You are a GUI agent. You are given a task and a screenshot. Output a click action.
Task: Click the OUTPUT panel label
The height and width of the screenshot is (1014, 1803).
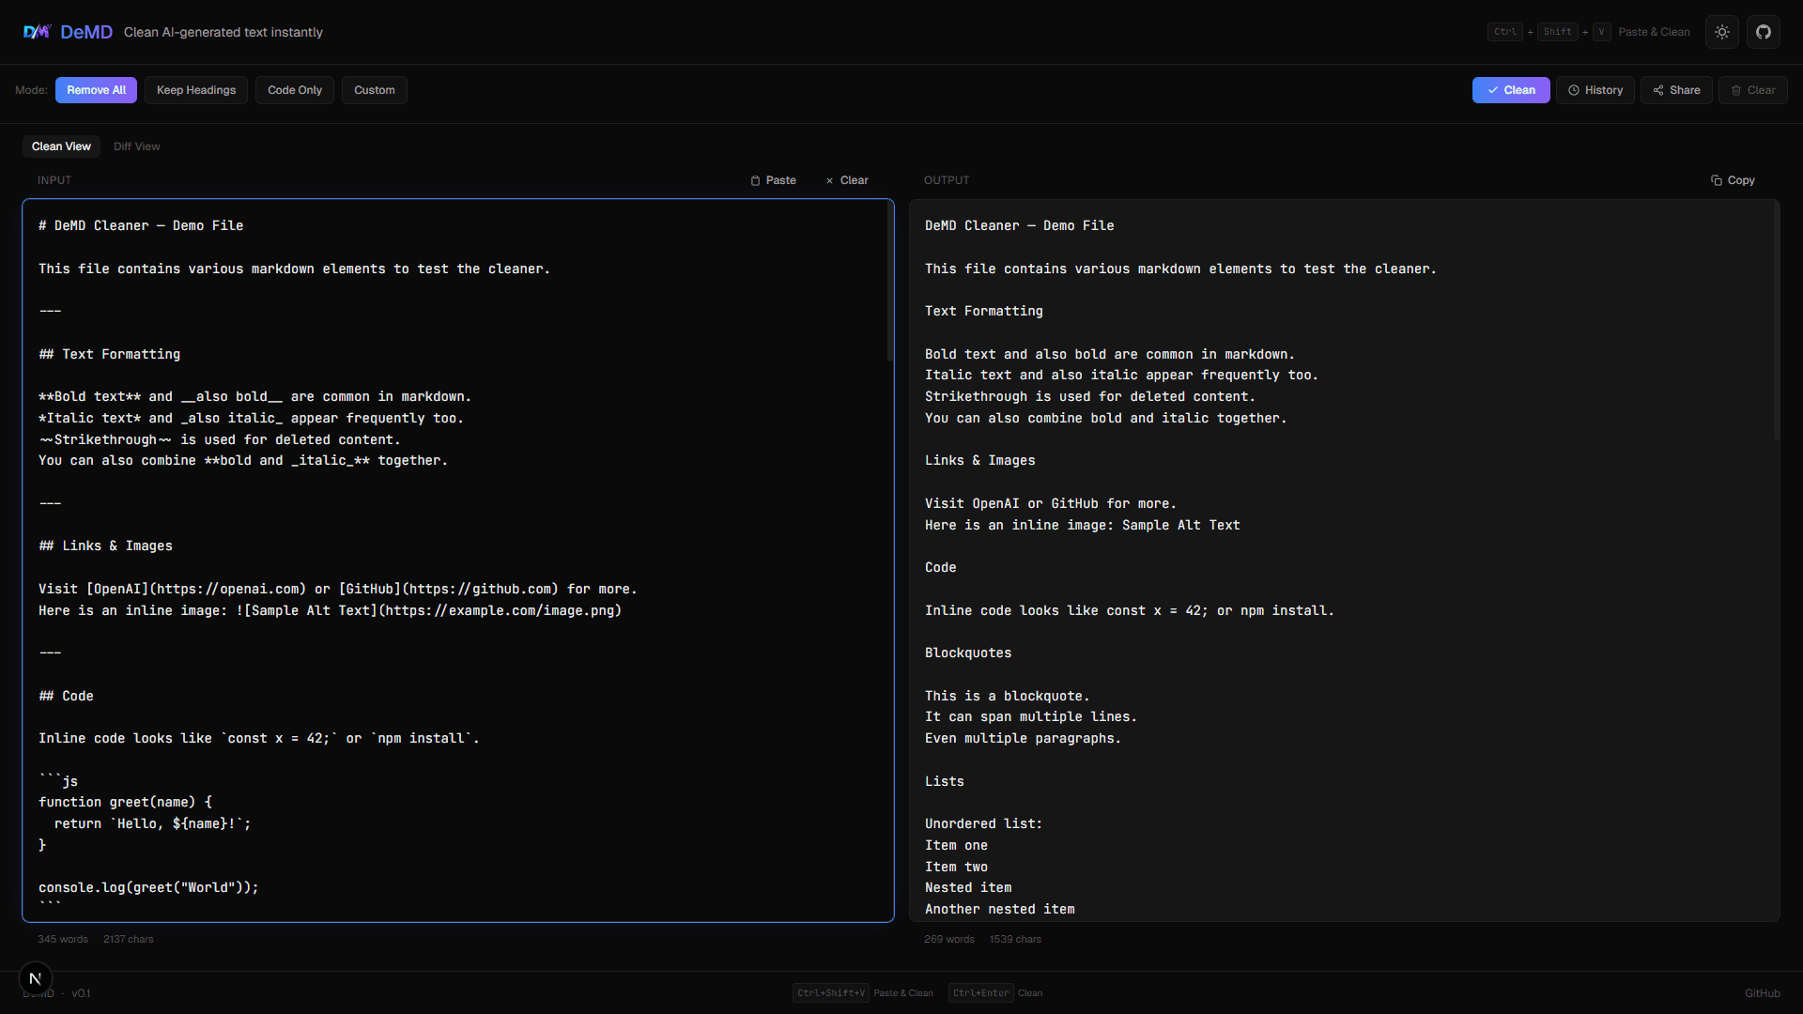tap(947, 180)
